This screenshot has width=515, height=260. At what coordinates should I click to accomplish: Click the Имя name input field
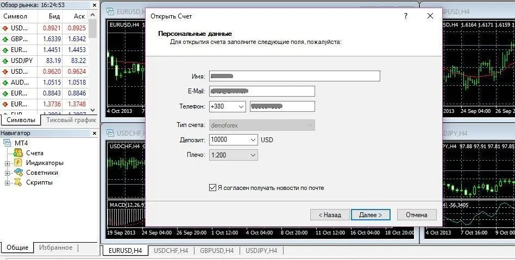(x=294, y=76)
